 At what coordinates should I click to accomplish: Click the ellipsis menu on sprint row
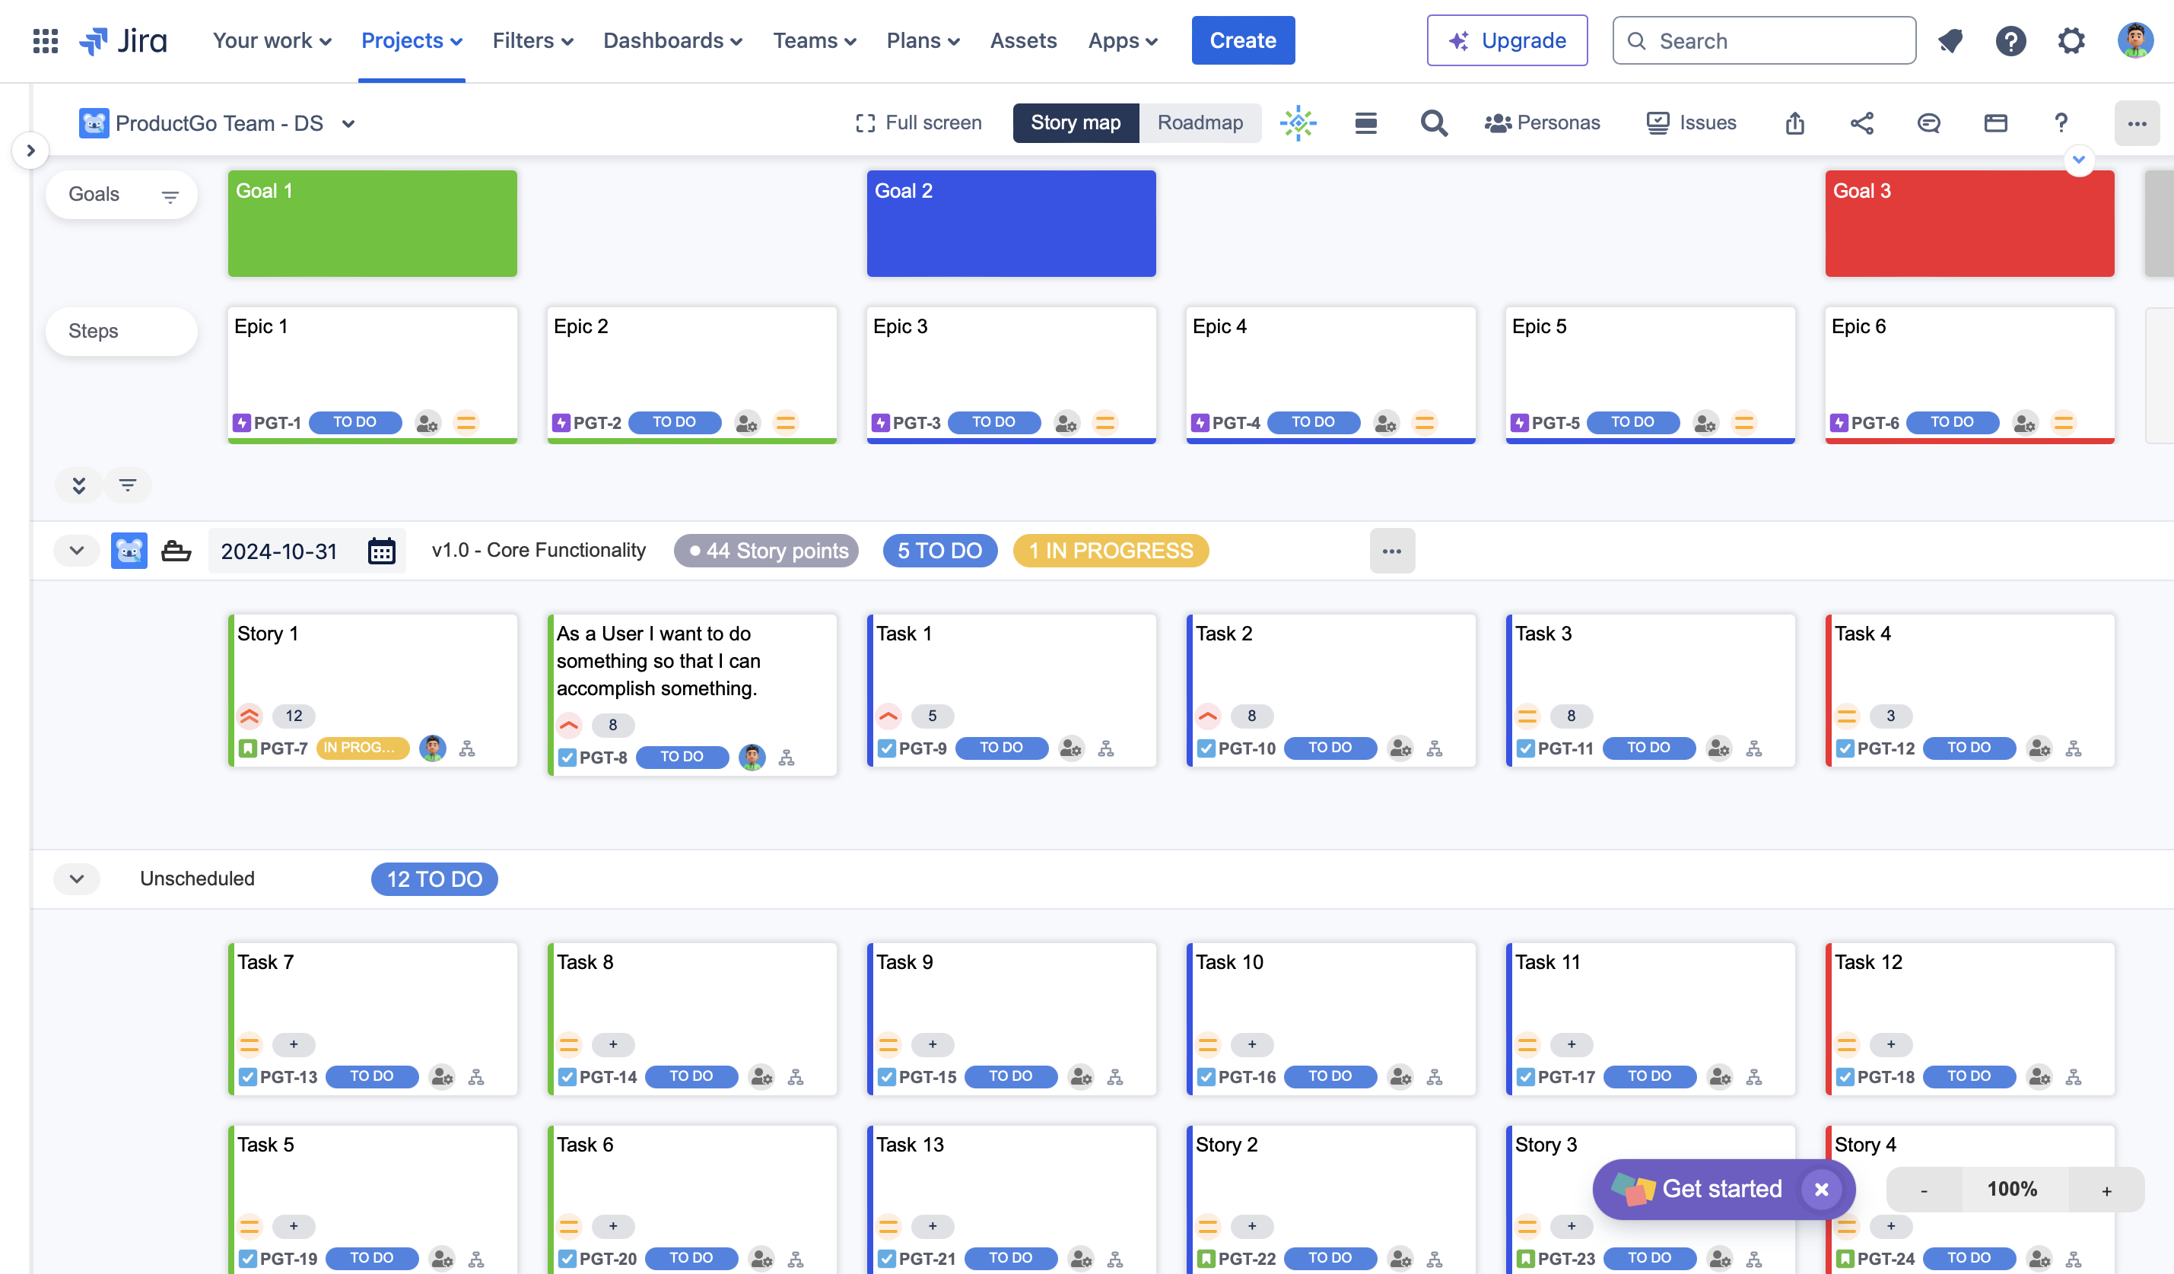tap(1392, 551)
